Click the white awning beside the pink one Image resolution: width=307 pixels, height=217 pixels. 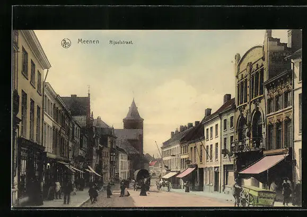click(x=169, y=175)
